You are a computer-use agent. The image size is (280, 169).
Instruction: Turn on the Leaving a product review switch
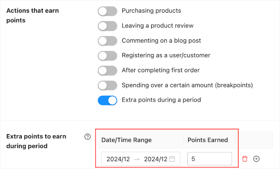107,26
